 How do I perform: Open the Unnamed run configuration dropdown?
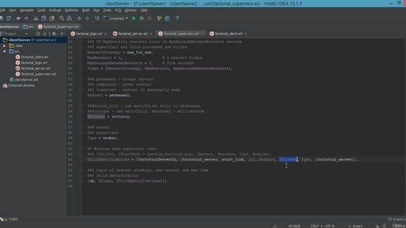point(116,18)
